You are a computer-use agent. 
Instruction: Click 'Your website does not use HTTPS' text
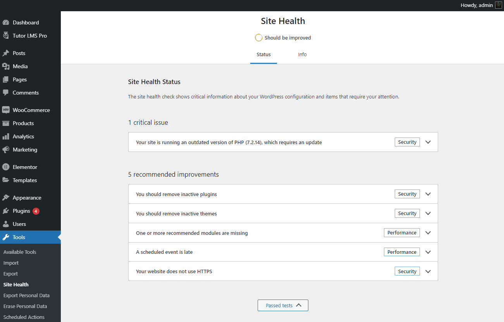[174, 272]
